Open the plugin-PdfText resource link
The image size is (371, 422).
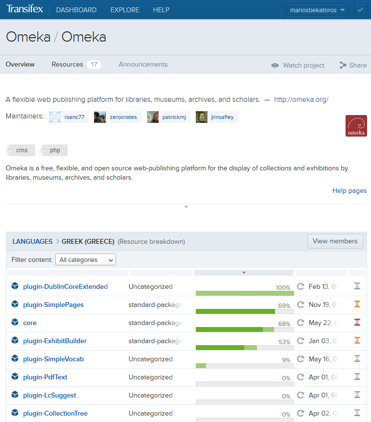click(x=45, y=377)
